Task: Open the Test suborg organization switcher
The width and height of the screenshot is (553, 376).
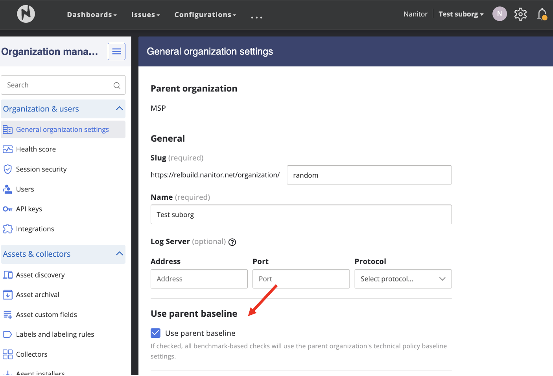Action: [461, 14]
